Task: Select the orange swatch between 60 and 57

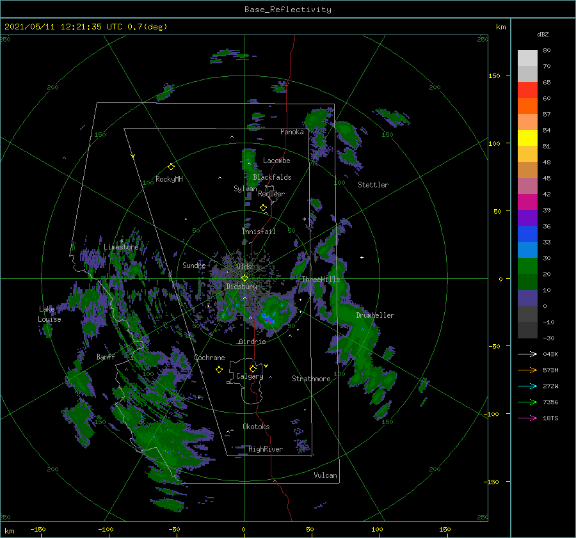Action: pos(527,106)
